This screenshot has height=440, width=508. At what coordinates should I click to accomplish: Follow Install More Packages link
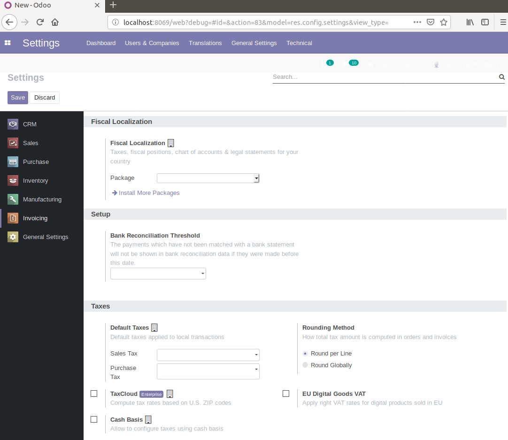tap(146, 193)
